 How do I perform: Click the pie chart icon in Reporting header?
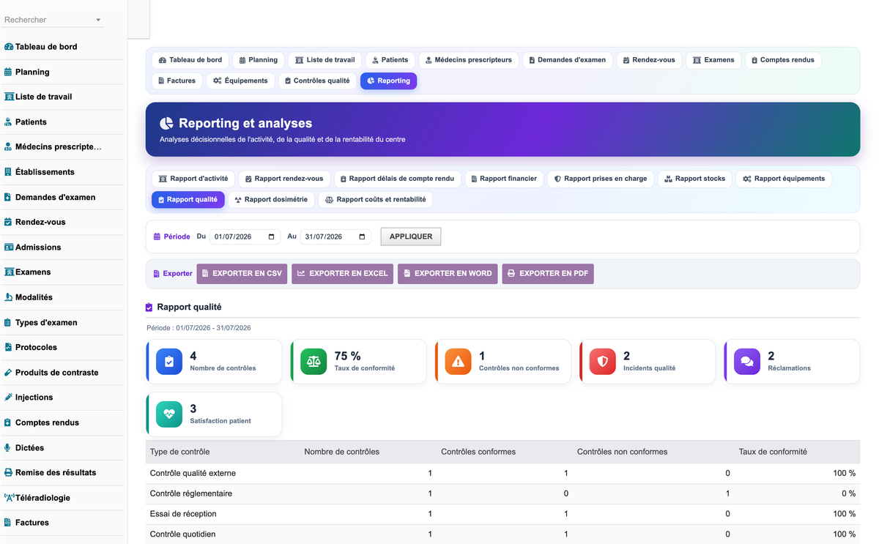pyautogui.click(x=167, y=123)
